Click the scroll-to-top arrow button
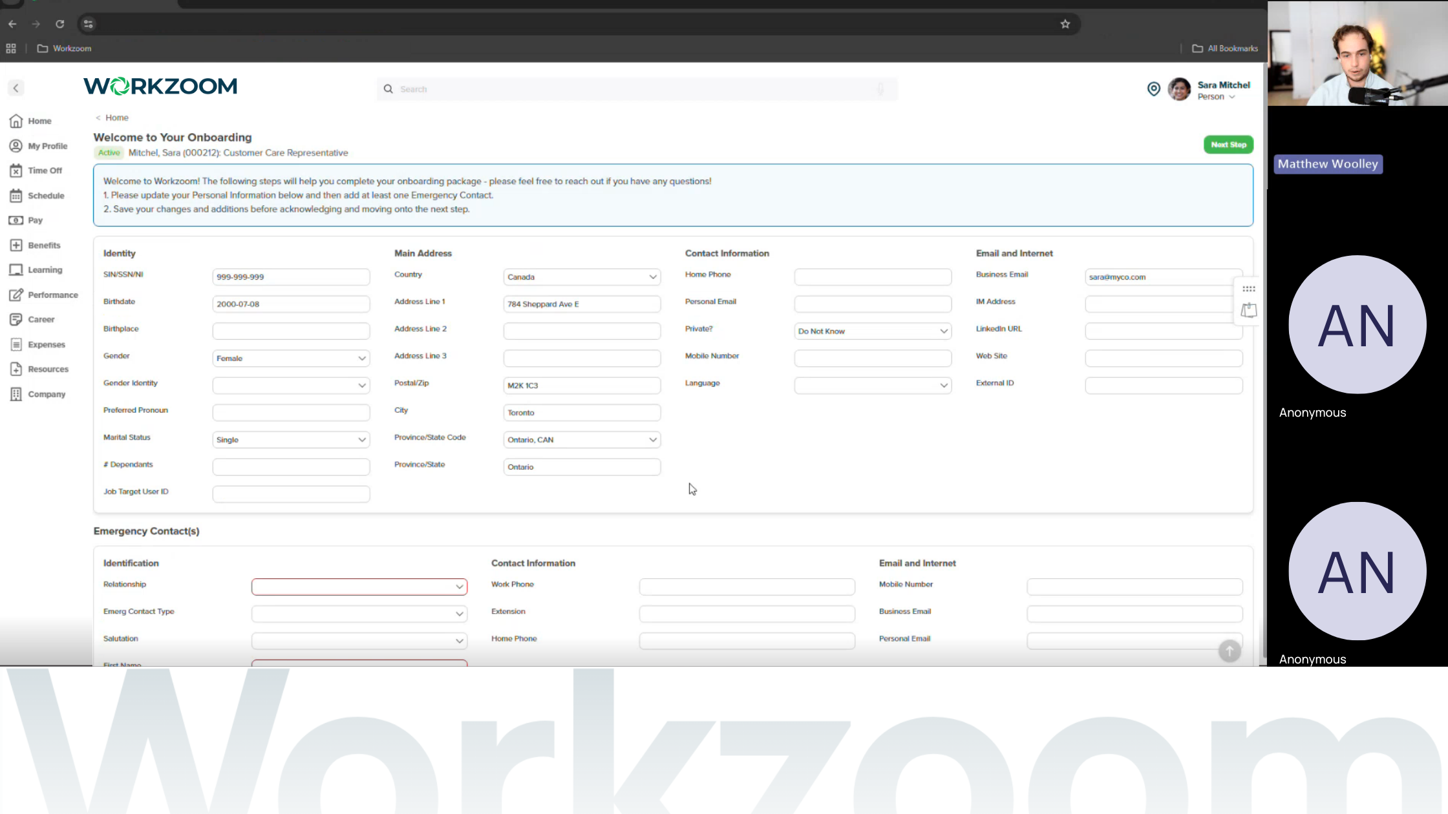The image size is (1448, 814). pyautogui.click(x=1230, y=651)
